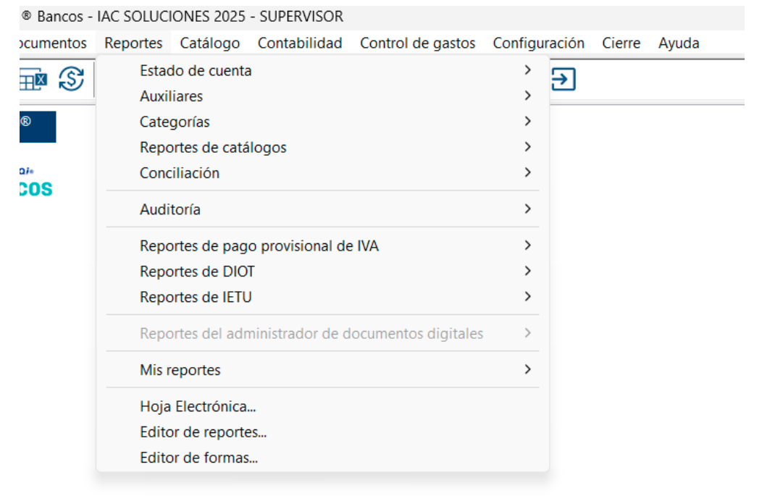The width and height of the screenshot is (762, 504).
Task: Open the Conciliación reports submenu
Action: (180, 173)
